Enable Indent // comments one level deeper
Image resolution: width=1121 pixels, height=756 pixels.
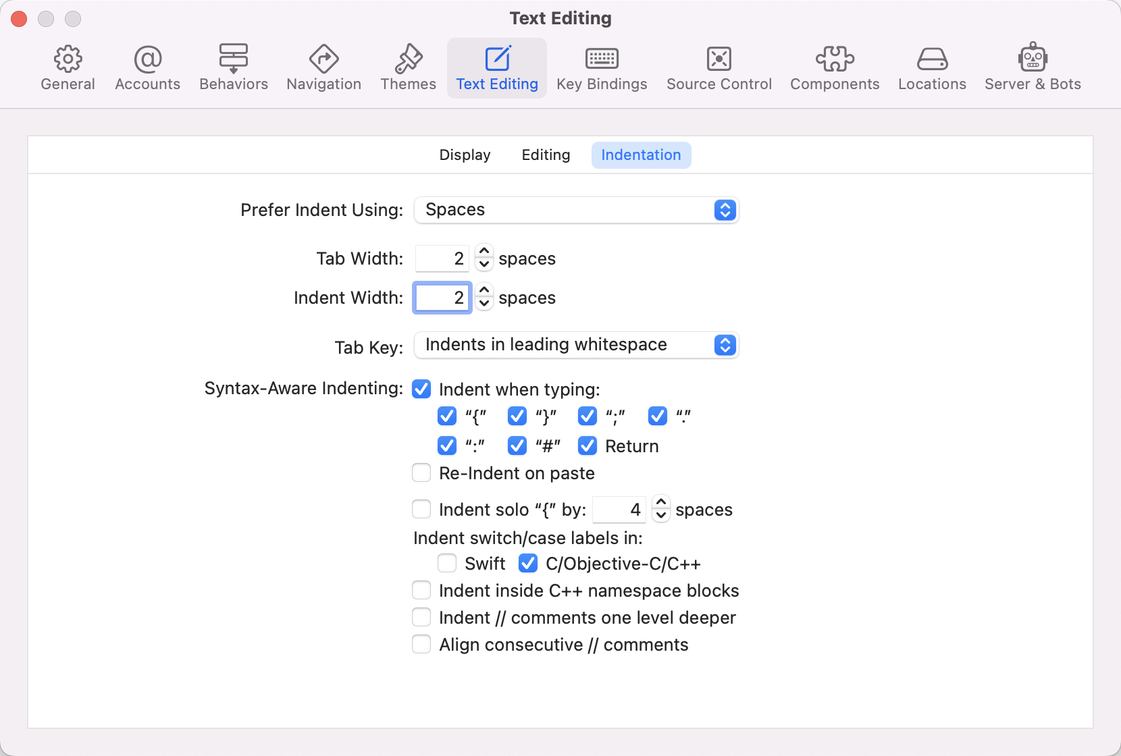pos(421,617)
